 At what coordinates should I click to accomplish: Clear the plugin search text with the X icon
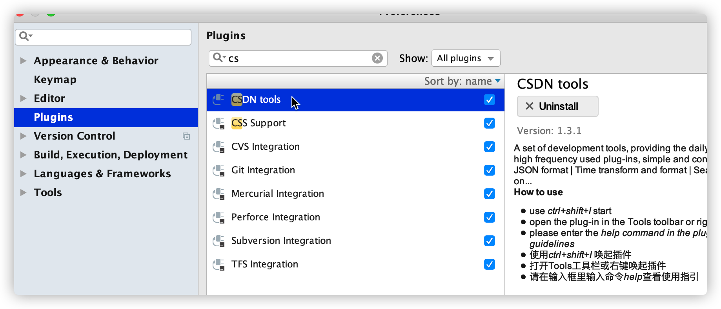[x=377, y=58]
